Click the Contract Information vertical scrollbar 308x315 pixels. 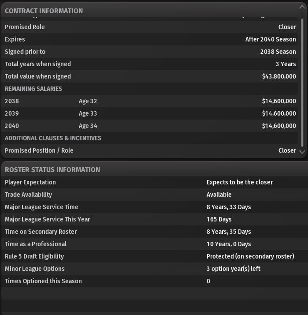[x=302, y=83]
